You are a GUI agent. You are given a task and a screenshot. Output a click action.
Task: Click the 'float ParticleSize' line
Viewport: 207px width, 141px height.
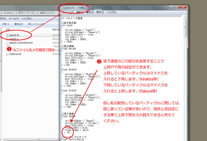click(72, 140)
